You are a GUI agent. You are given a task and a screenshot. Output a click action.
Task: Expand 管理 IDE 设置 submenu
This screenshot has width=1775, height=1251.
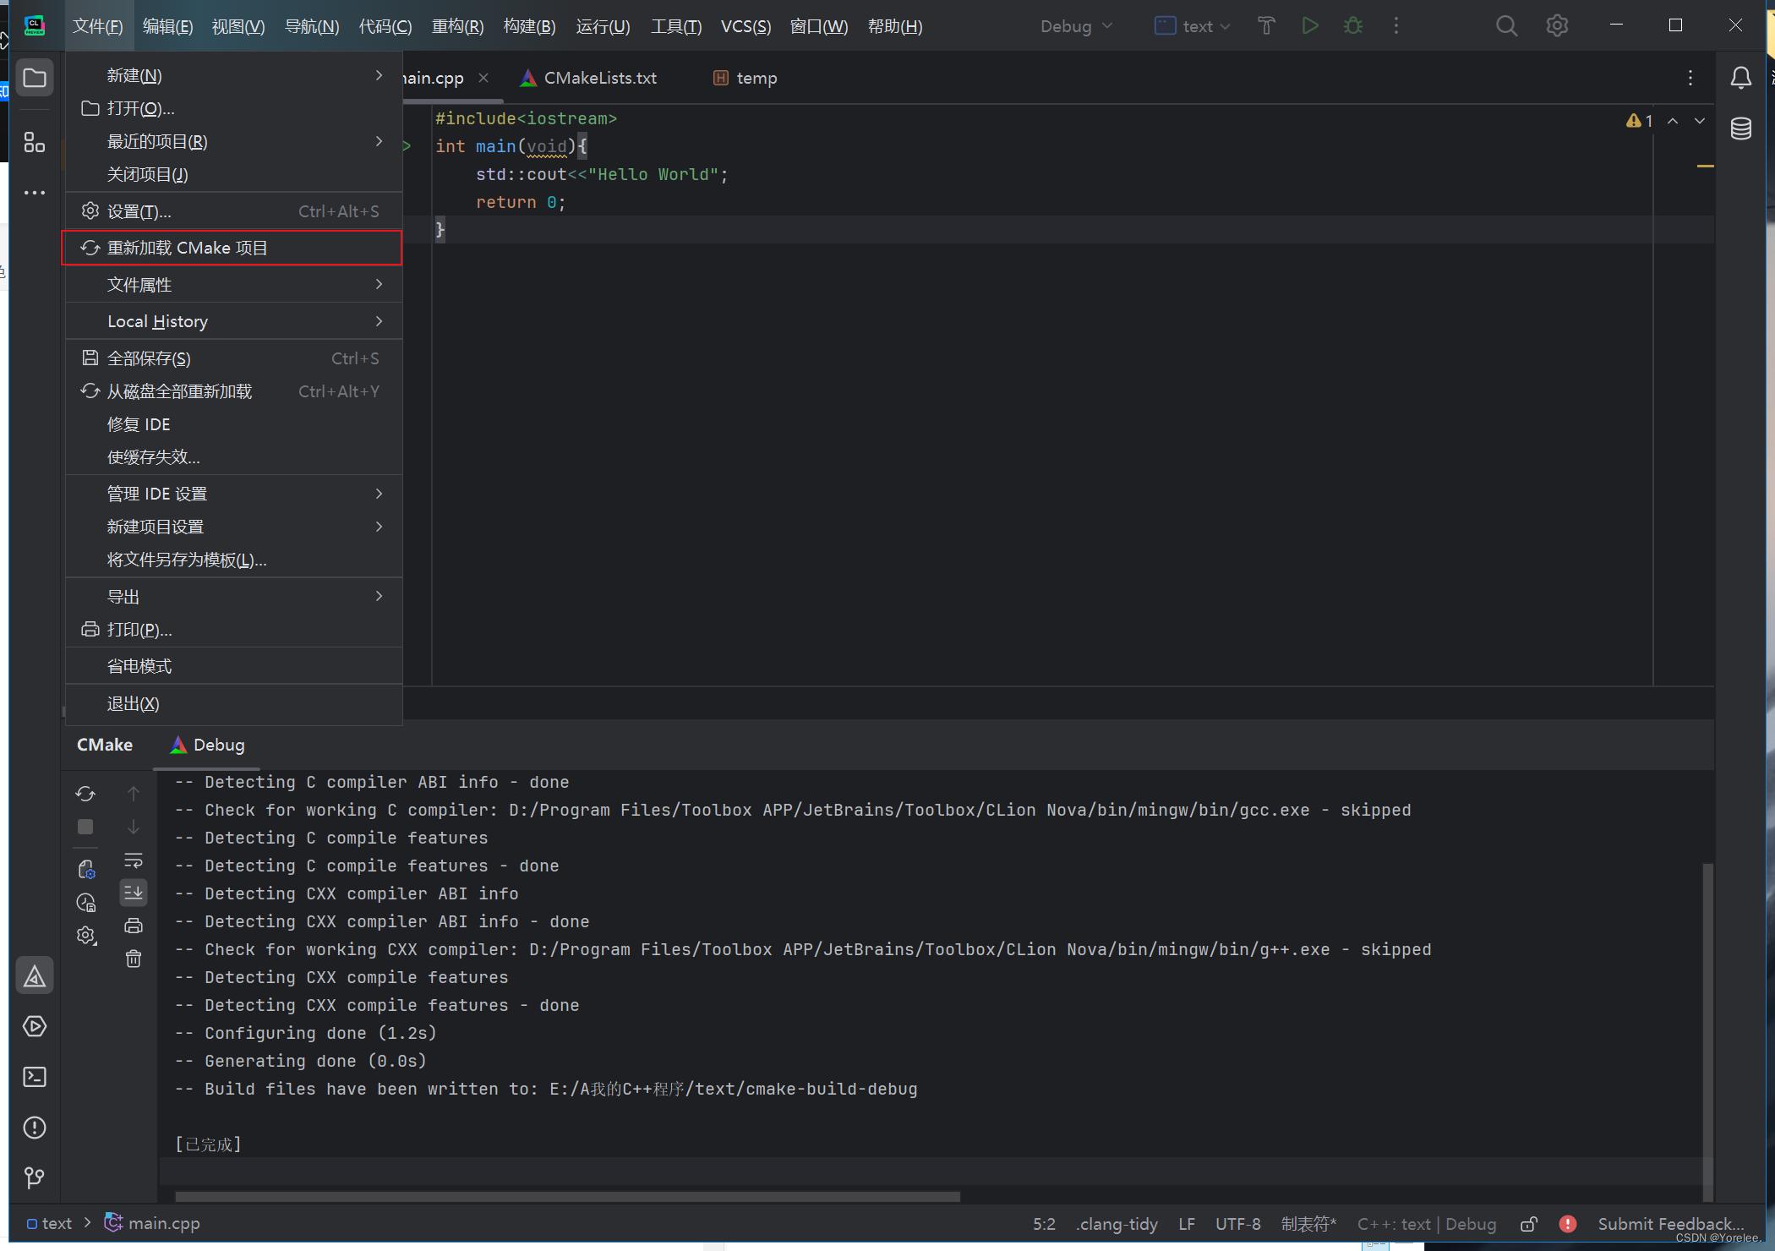(x=233, y=494)
